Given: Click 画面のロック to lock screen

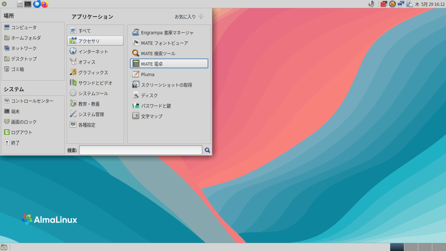Looking at the screenshot, I should tap(33, 122).
